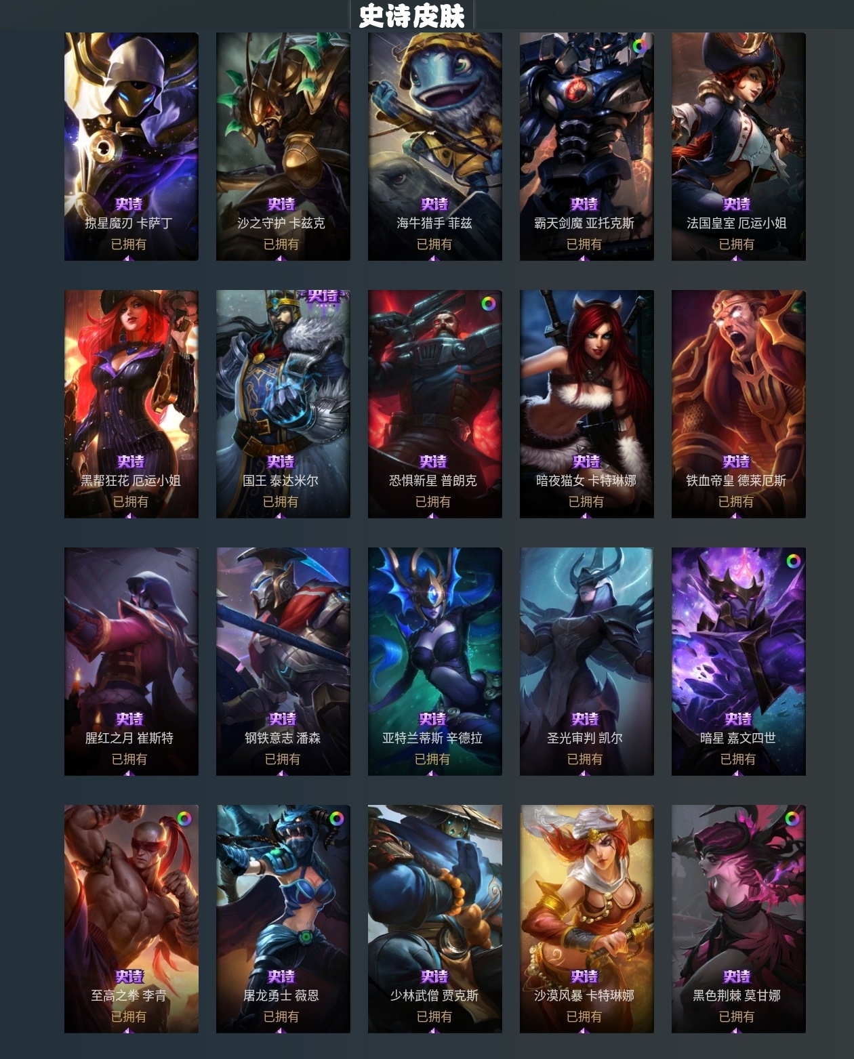Select the 暗夜猫女 卡特琳娜 skin thumbnail

587,404
